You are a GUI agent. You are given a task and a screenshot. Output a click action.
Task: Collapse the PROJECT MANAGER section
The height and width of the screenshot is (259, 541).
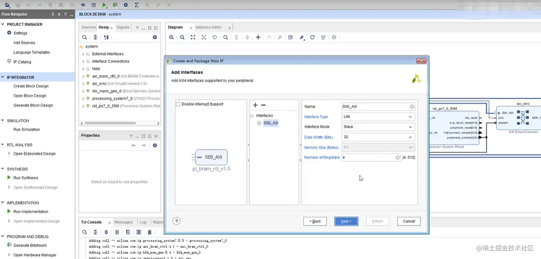click(3, 24)
